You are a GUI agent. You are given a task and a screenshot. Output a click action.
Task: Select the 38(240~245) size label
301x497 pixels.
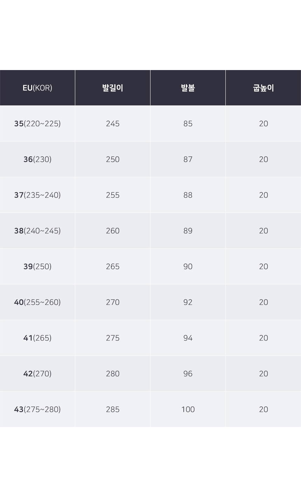pos(37,231)
